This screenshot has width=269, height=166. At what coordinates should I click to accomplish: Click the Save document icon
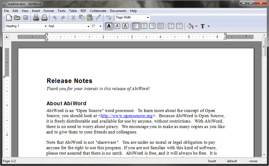26,18
